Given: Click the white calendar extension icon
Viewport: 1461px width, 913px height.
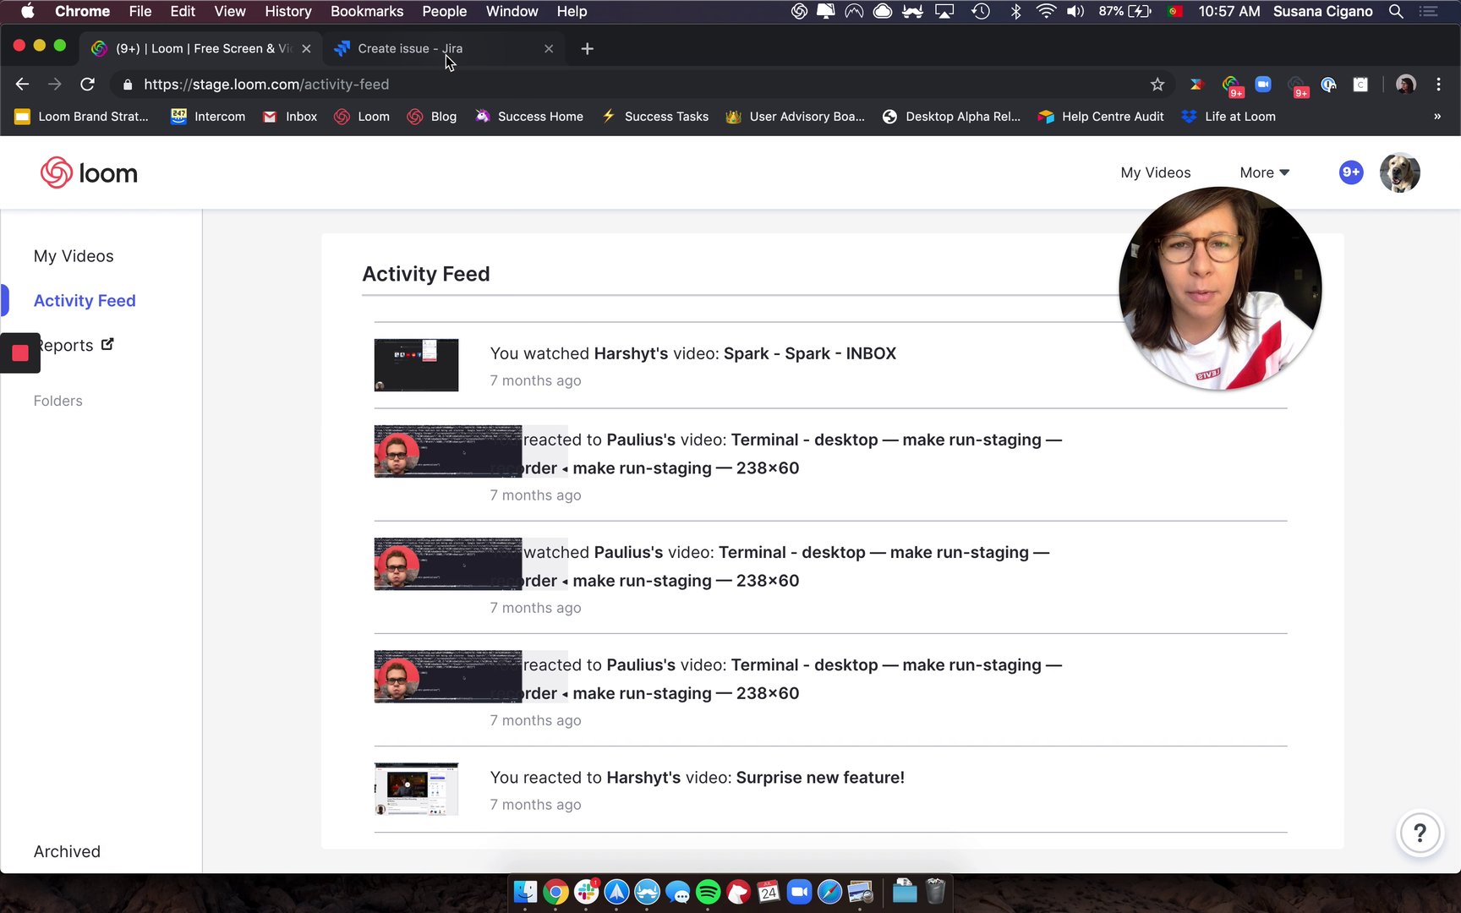Looking at the screenshot, I should tap(1360, 85).
